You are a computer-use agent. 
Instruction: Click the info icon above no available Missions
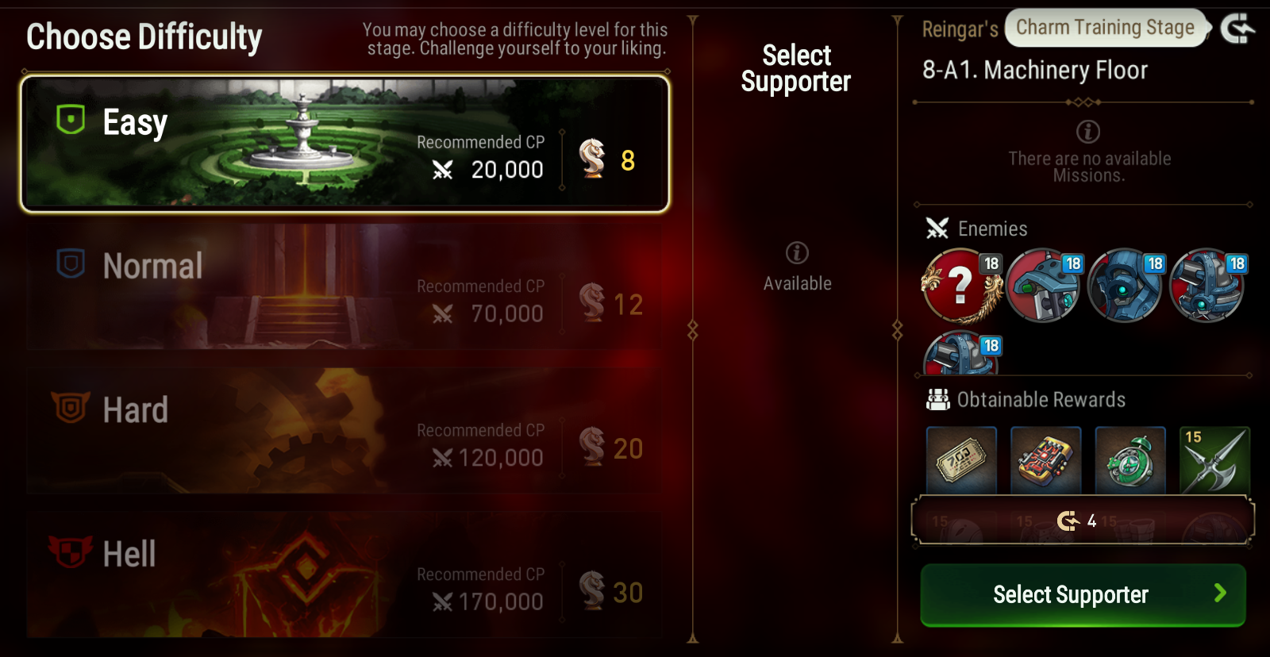point(1087,131)
